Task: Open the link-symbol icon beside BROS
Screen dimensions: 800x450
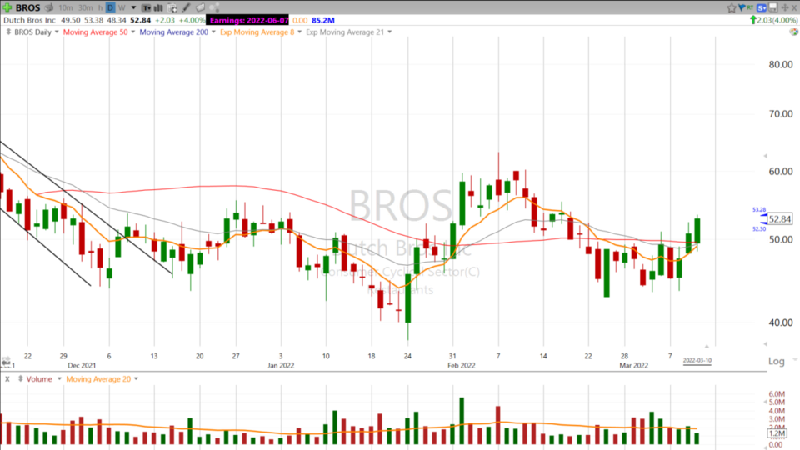Action: pyautogui.click(x=49, y=7)
